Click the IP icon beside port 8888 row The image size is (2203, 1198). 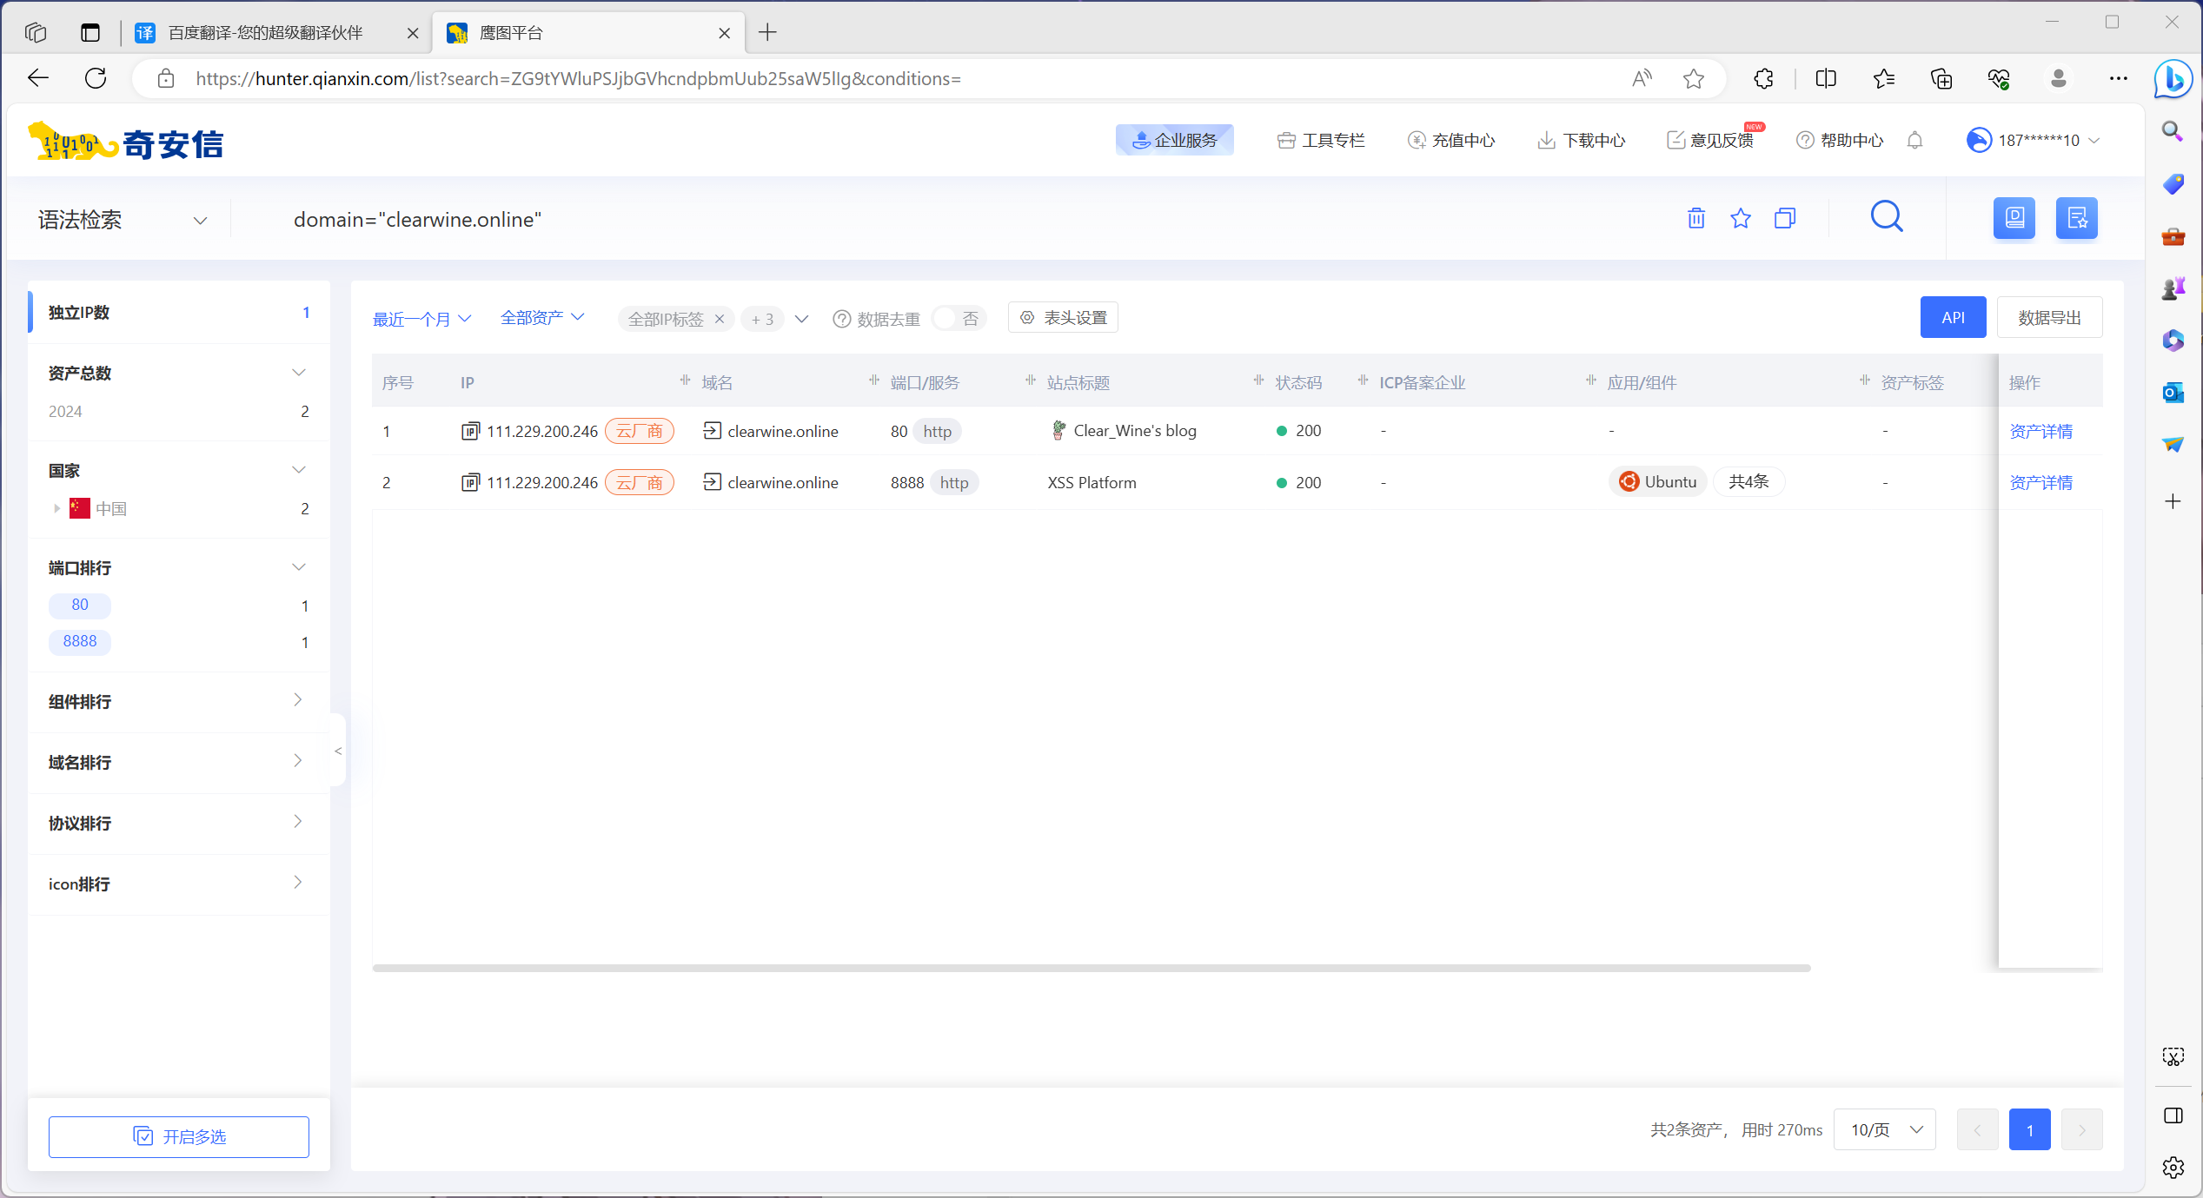(470, 482)
